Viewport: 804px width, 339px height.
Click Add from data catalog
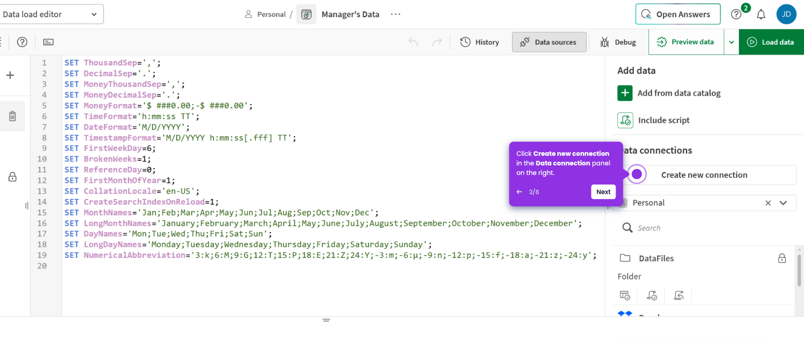click(679, 93)
